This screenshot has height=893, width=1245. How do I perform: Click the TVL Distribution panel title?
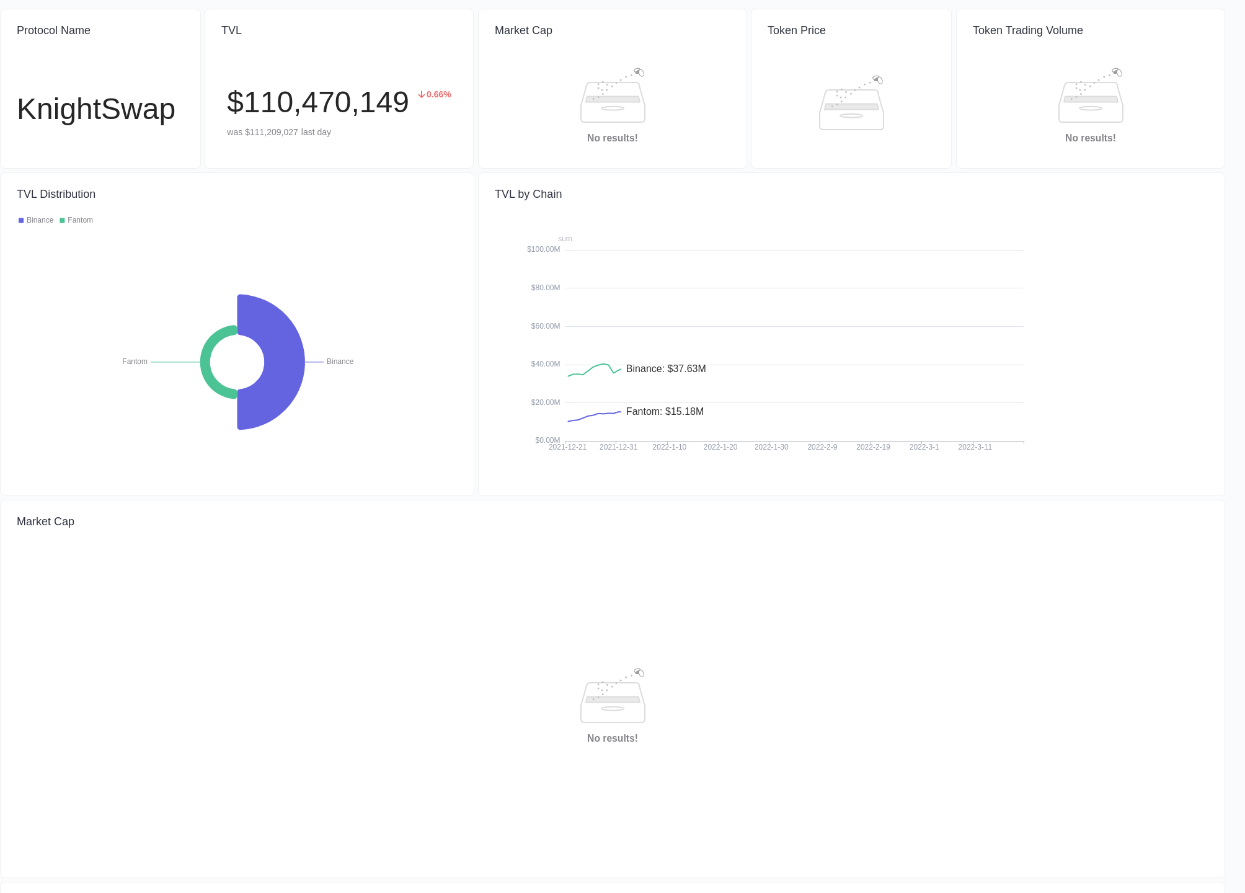click(56, 194)
